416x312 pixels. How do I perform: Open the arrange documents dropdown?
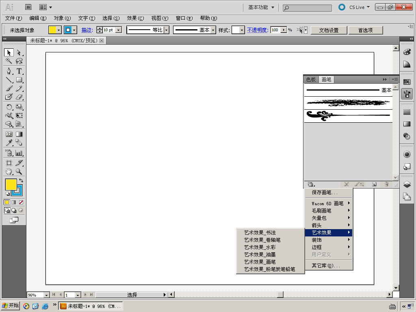(45, 7)
